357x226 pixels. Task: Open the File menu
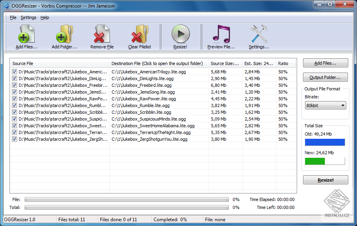point(13,17)
